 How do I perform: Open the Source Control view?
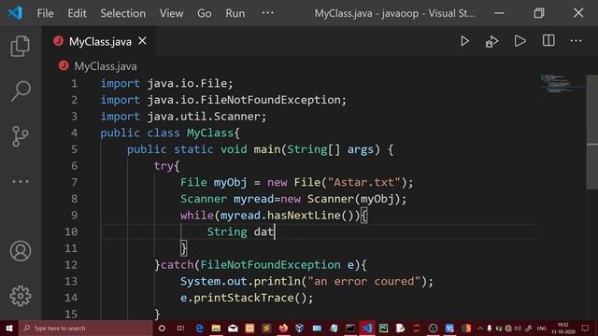(x=21, y=136)
